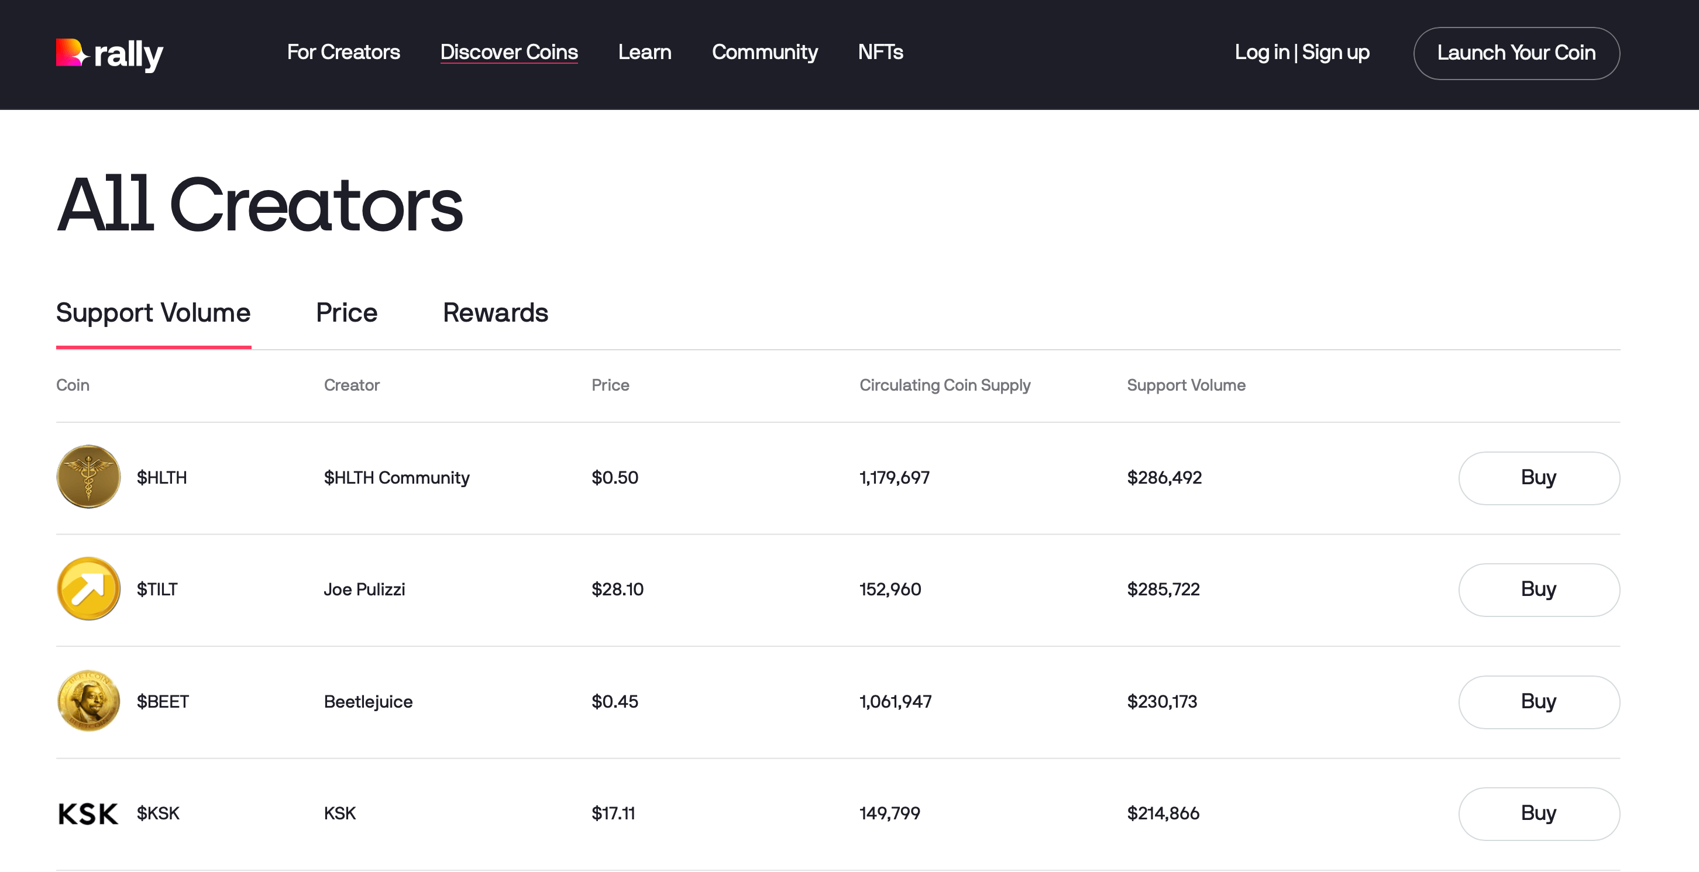Click supply value 1,179,697

pyautogui.click(x=895, y=477)
